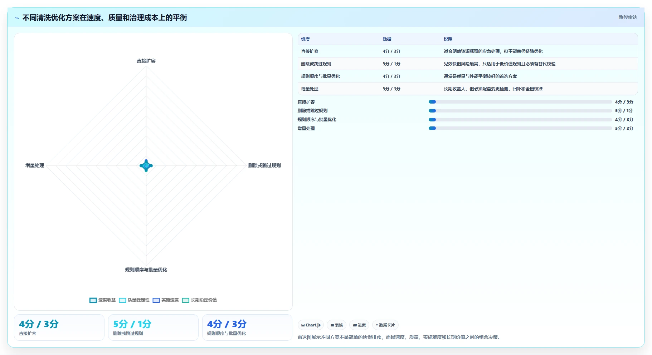Click description 长期收益大
This screenshot has width=652, height=355.
(x=493, y=89)
